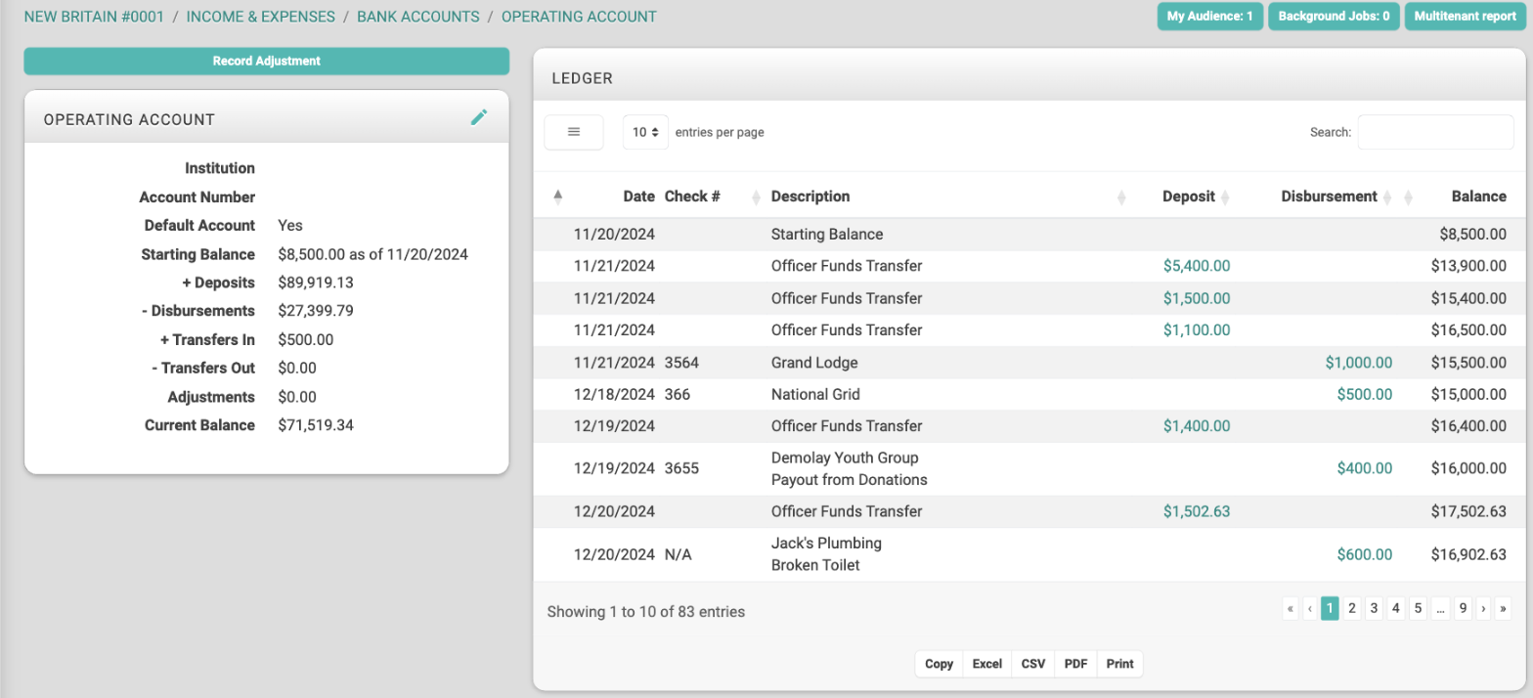This screenshot has height=698, width=1533.
Task: Open My Audience: 1 button
Action: pyautogui.click(x=1210, y=17)
